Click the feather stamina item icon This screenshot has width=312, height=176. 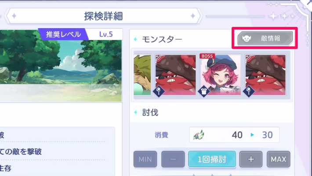tap(199, 135)
